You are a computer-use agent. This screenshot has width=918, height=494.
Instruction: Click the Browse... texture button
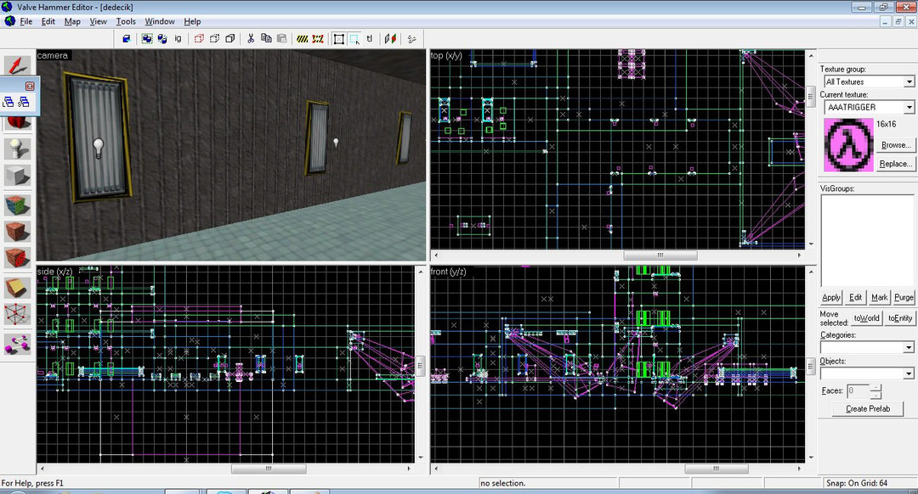click(896, 145)
